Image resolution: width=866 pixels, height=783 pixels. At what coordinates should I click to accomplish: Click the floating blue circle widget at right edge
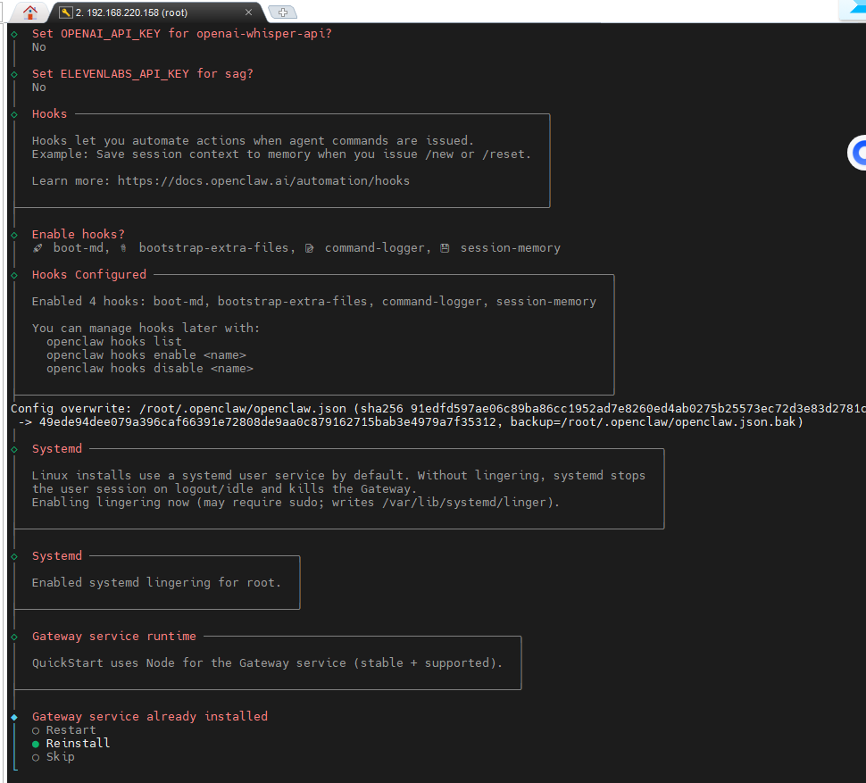click(857, 153)
